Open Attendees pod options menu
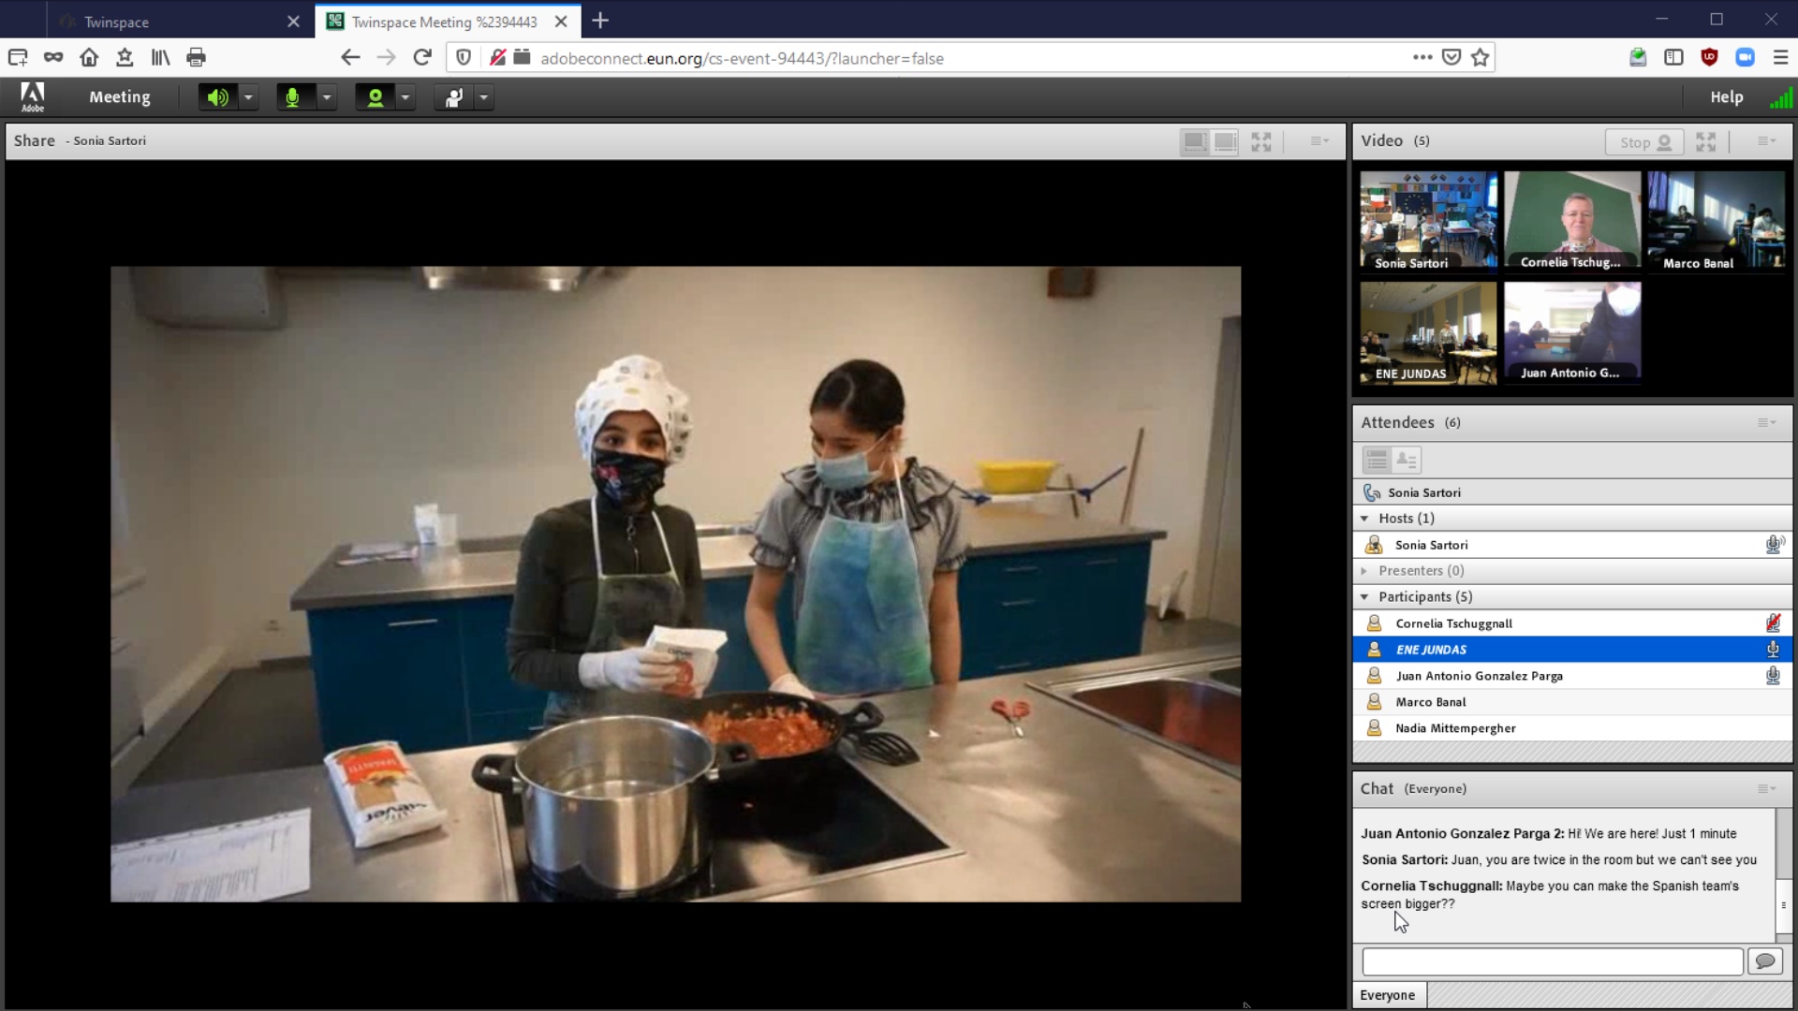The height and width of the screenshot is (1011, 1798). pyautogui.click(x=1766, y=423)
